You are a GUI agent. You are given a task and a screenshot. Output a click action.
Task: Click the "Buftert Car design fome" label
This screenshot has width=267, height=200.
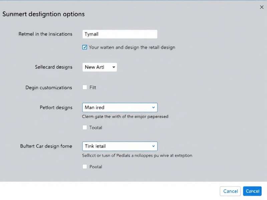46,146
